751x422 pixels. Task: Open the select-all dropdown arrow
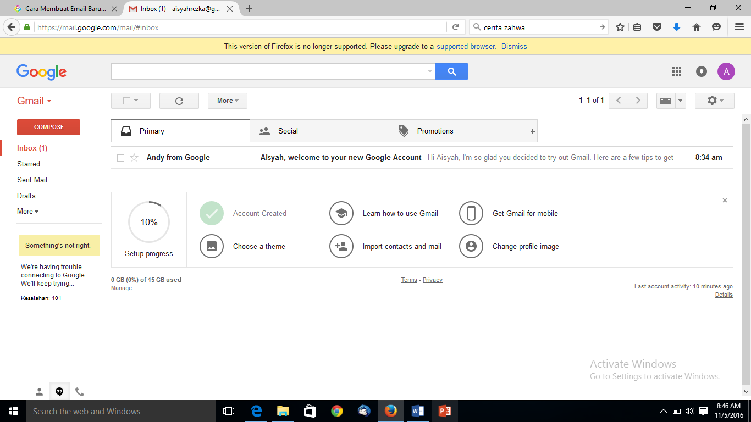(x=136, y=101)
